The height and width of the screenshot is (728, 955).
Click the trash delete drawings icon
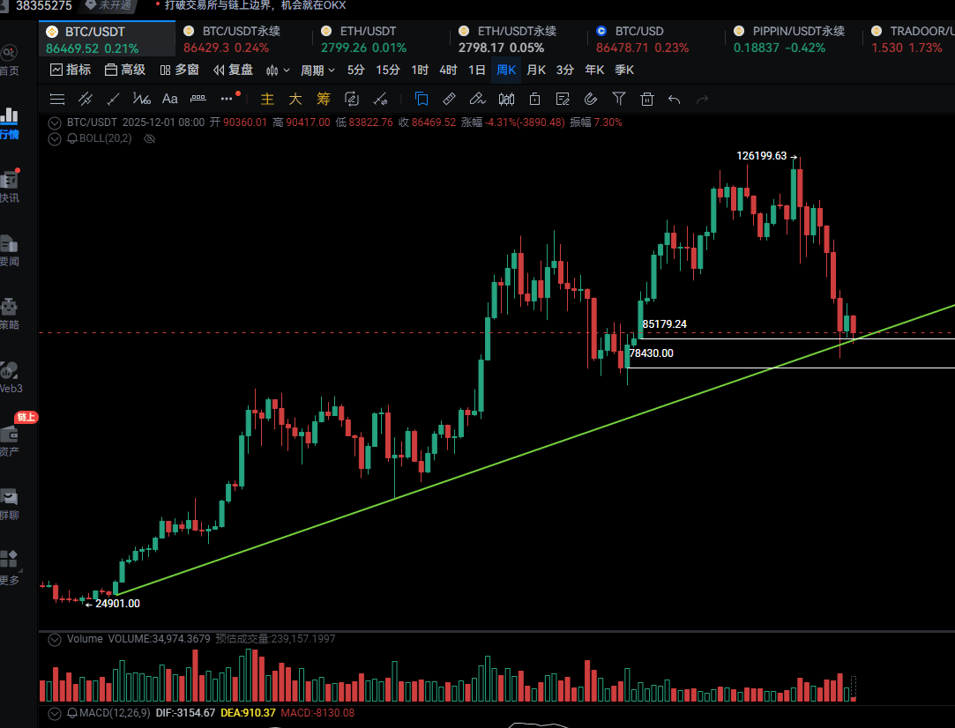647,99
